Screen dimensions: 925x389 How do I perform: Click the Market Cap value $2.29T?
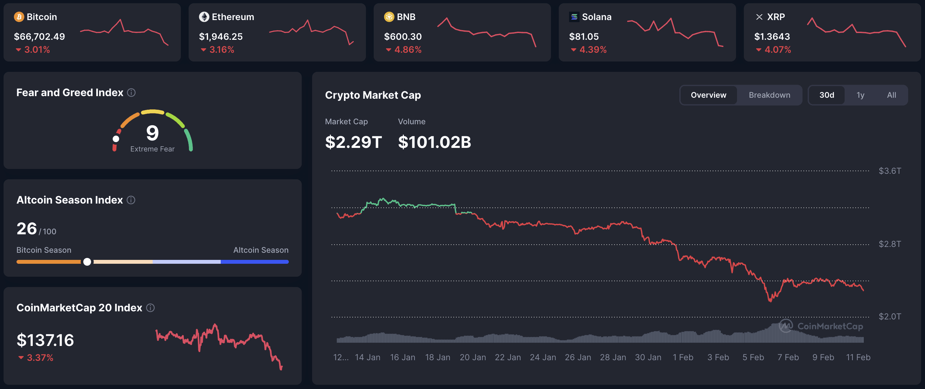point(353,142)
